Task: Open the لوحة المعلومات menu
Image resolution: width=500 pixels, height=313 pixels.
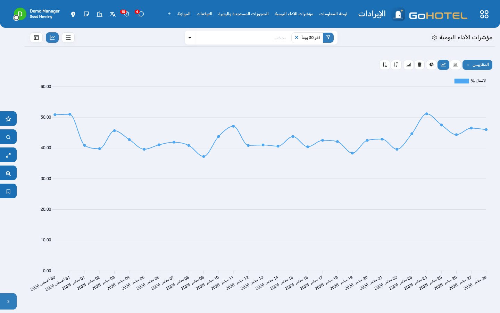Action: coord(333,14)
